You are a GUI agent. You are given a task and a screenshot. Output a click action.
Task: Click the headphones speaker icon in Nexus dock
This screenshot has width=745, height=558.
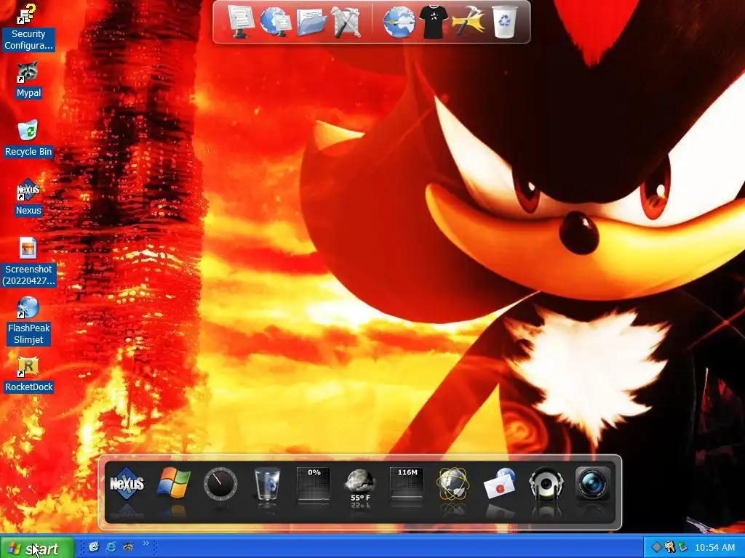(x=546, y=483)
